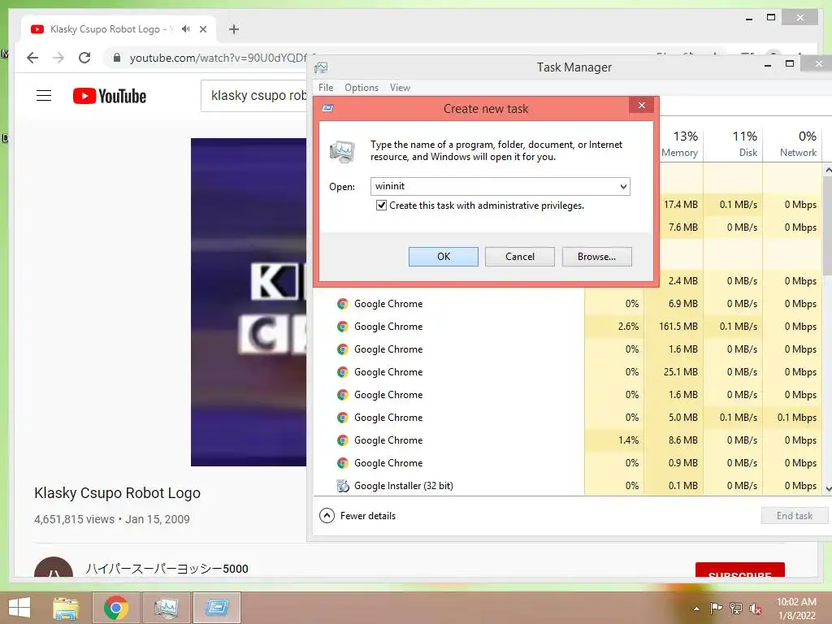This screenshot has width=832, height=624.
Task: Open Task Manager Options menu
Action: (x=362, y=88)
